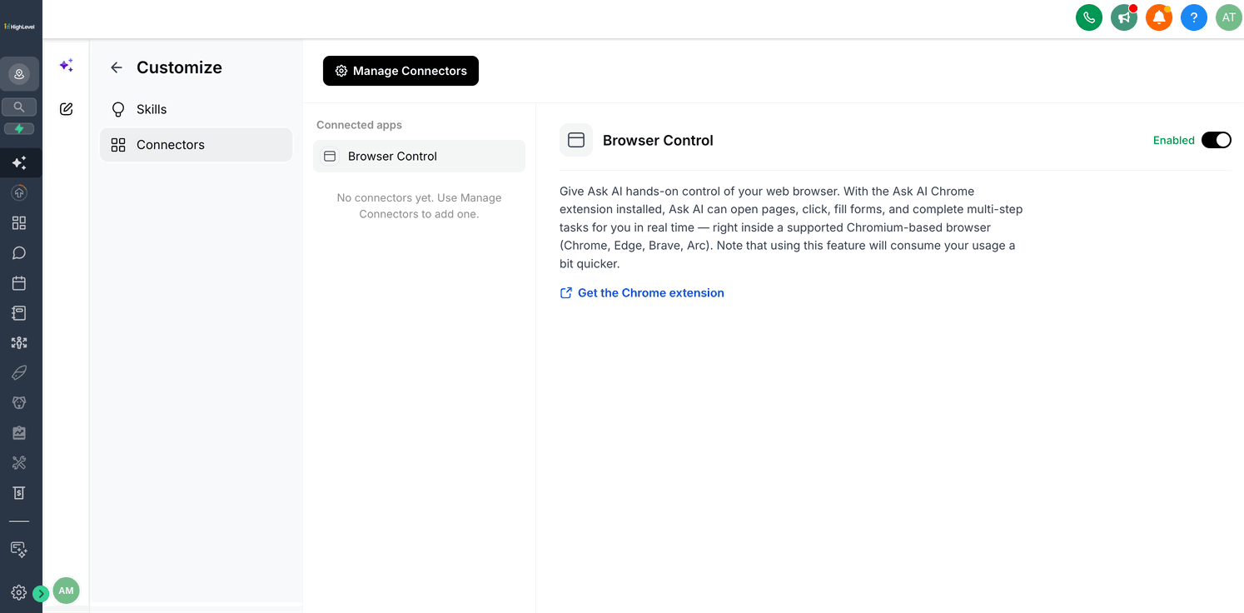Open the Get the Chrome extension link

pyautogui.click(x=642, y=292)
